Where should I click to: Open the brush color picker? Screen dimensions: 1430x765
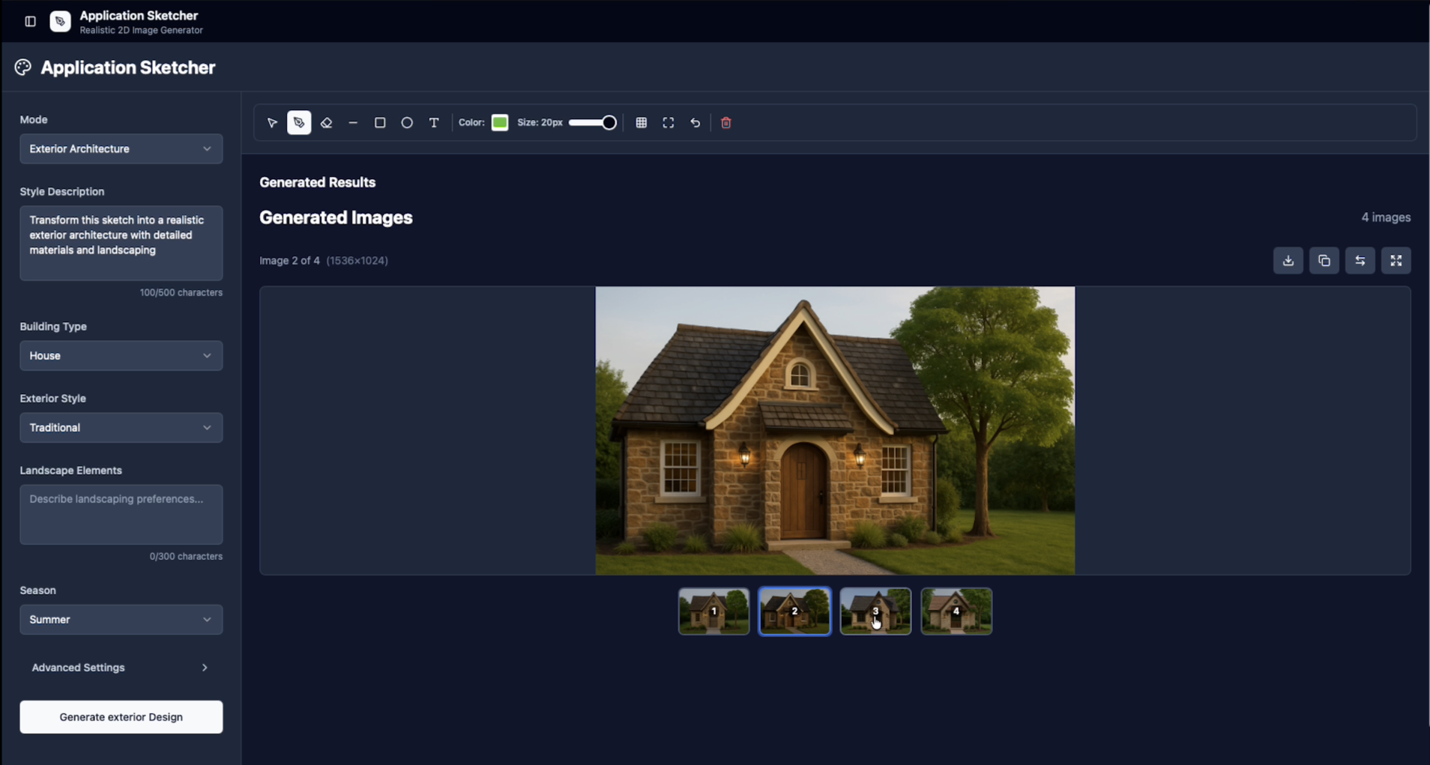(x=499, y=122)
